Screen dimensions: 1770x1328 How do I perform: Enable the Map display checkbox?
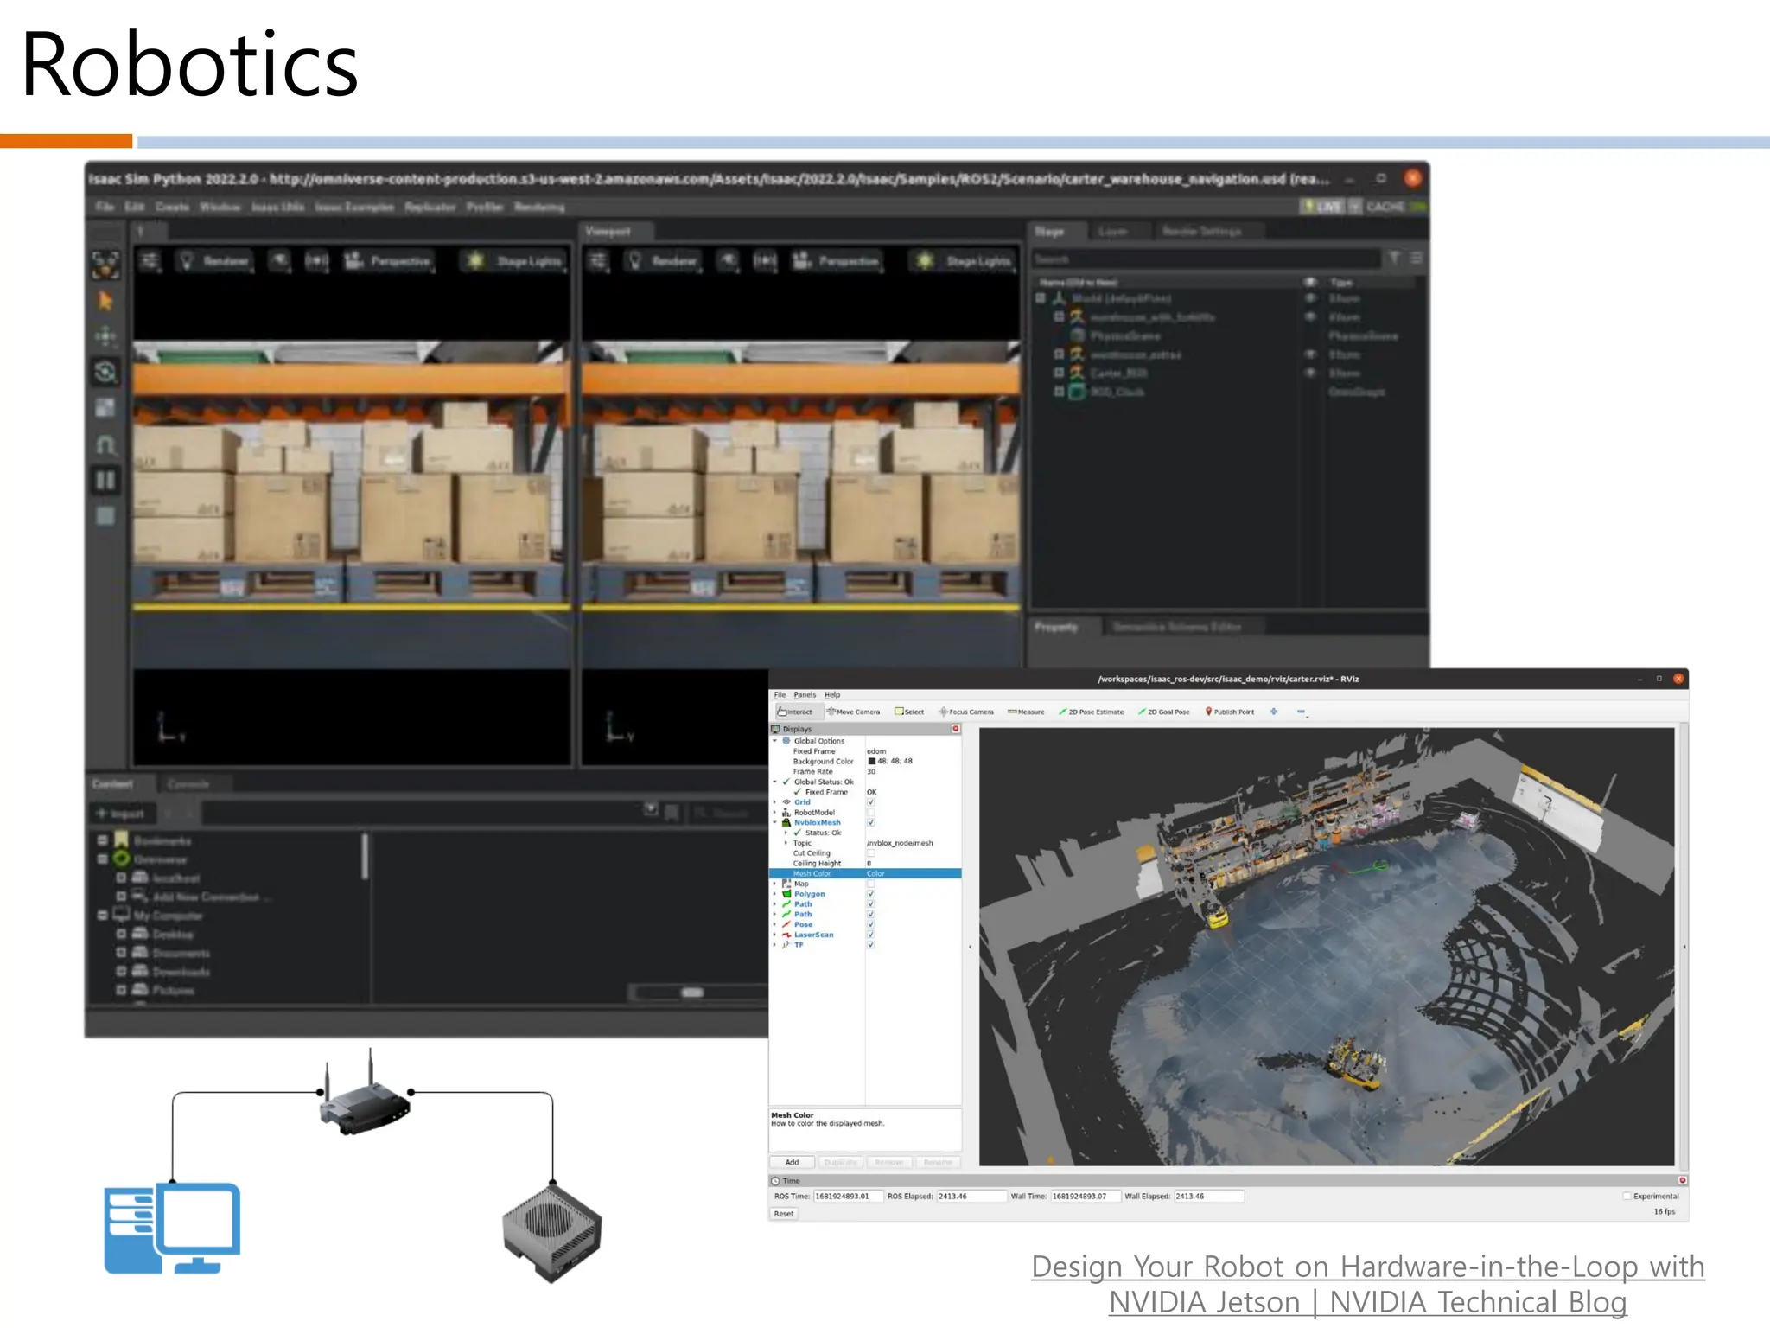(870, 884)
